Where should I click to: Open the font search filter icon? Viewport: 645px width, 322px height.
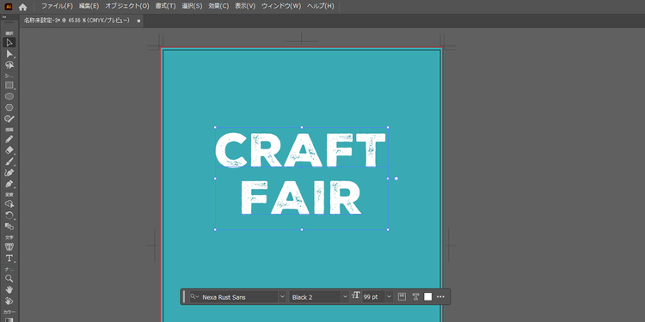coord(195,296)
